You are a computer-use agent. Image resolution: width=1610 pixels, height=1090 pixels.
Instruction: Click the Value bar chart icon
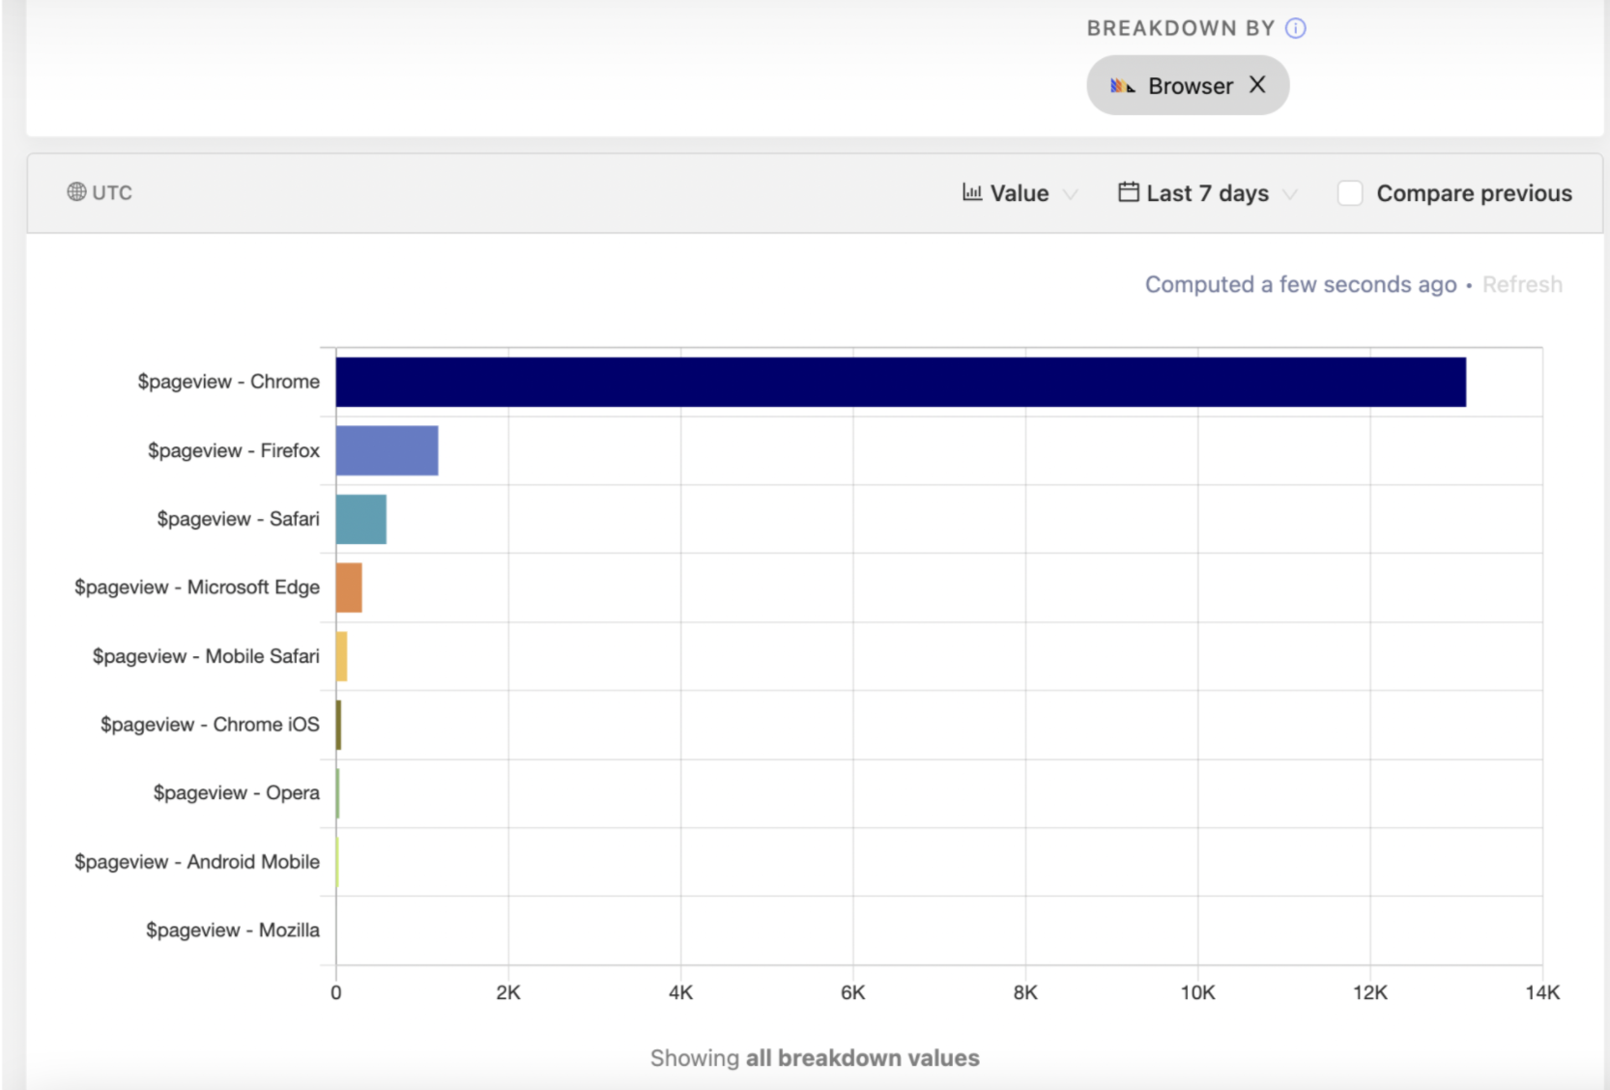[x=971, y=192]
